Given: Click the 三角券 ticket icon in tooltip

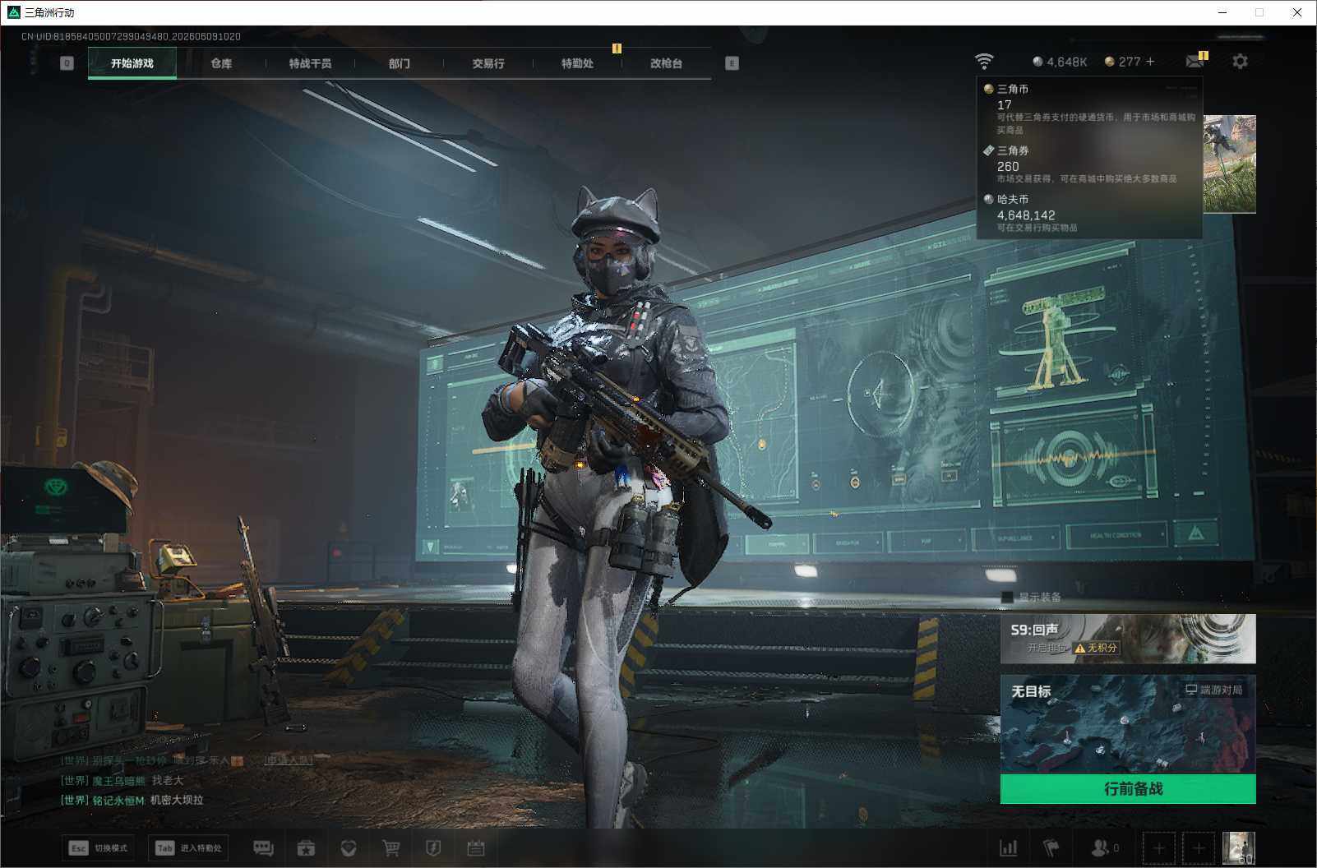Looking at the screenshot, I should (x=988, y=150).
